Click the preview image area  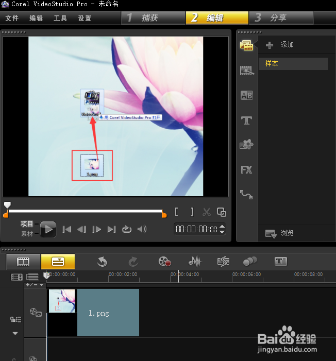click(115, 116)
